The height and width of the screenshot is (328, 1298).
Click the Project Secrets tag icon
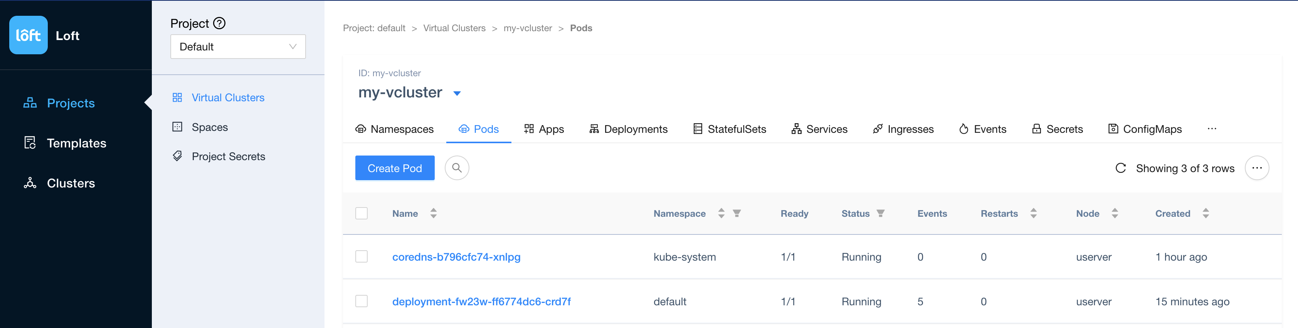coord(177,156)
